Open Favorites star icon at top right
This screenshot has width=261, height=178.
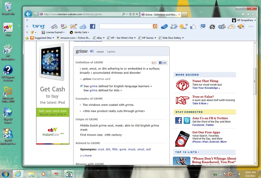click(248, 14)
